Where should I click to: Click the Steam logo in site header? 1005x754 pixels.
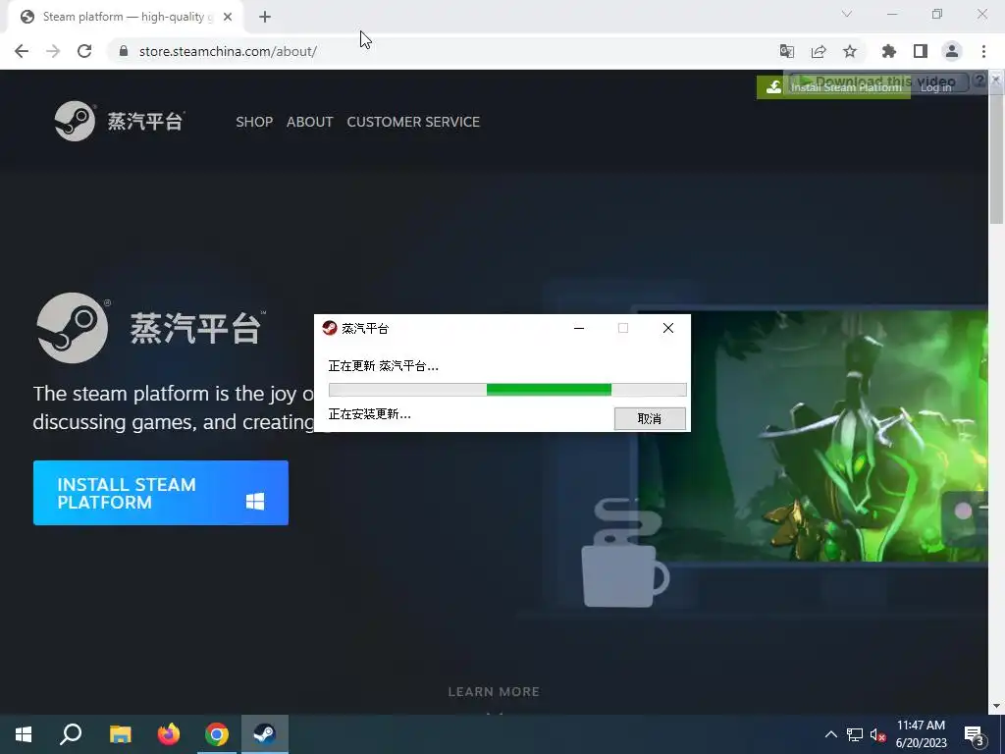click(x=119, y=121)
